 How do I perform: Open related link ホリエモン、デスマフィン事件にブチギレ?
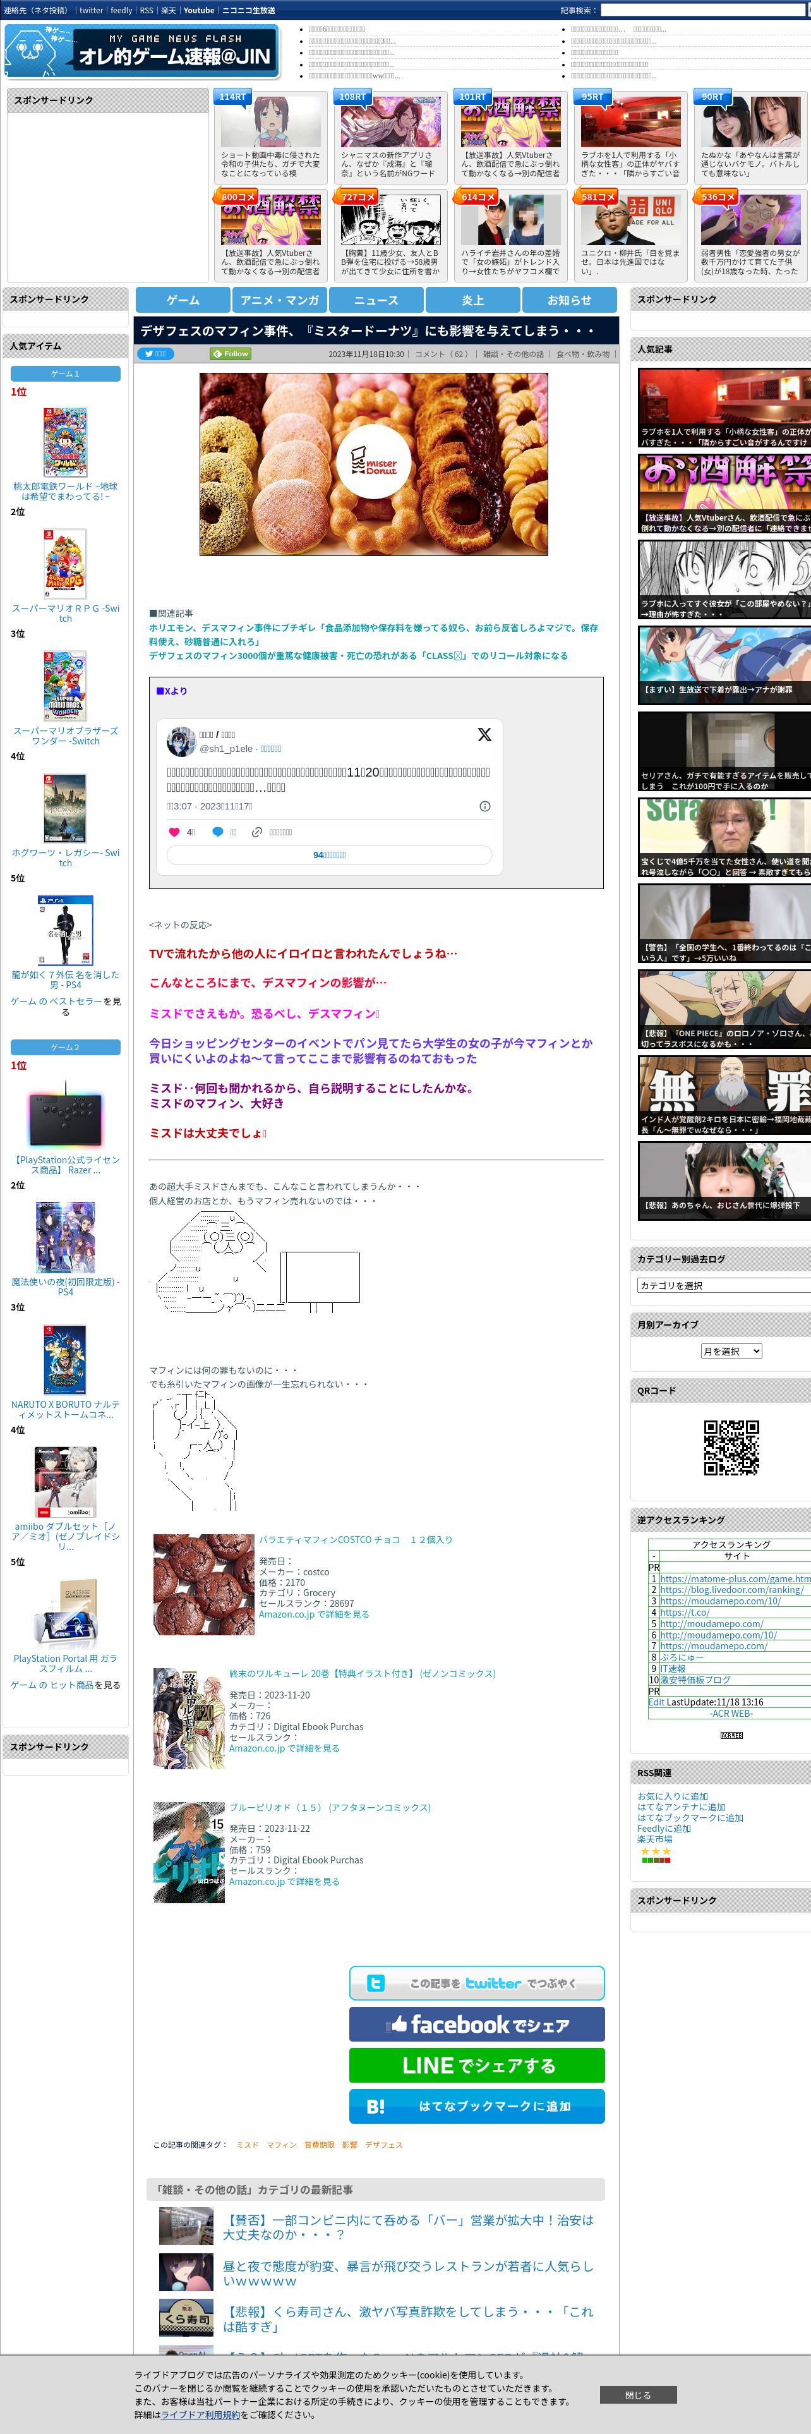(373, 634)
